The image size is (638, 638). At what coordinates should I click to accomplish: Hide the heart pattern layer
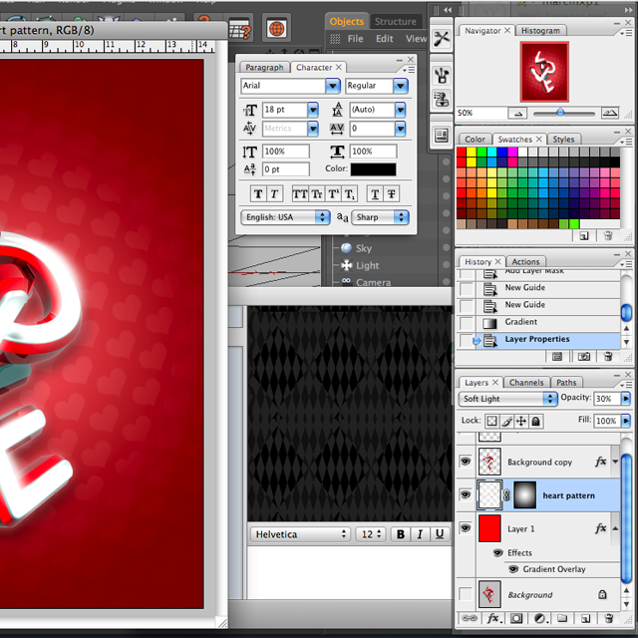[466, 494]
